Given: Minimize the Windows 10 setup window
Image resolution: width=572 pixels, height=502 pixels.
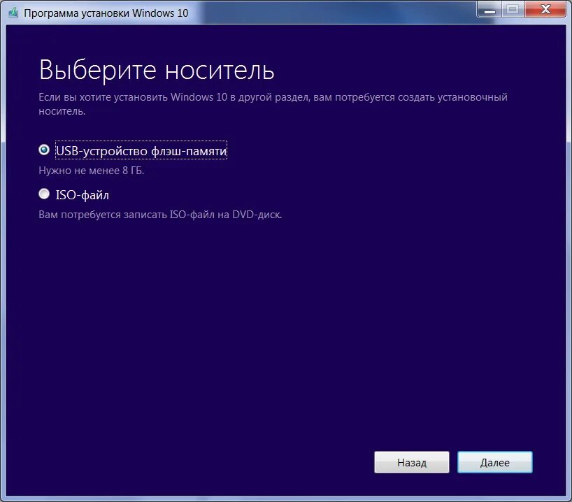Looking at the screenshot, I should coord(489,9).
